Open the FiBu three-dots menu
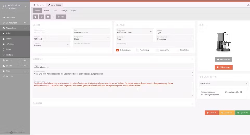 pyautogui.click(x=24, y=71)
